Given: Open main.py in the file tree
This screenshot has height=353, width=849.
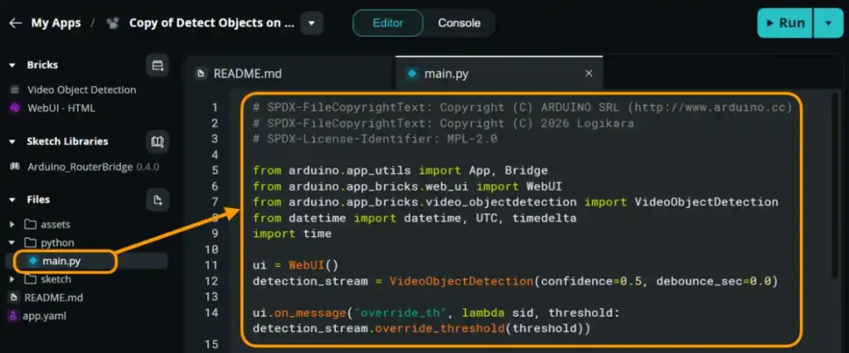Looking at the screenshot, I should (x=61, y=261).
